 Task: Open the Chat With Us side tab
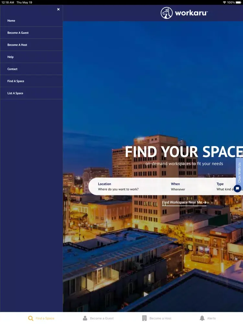coord(239,172)
